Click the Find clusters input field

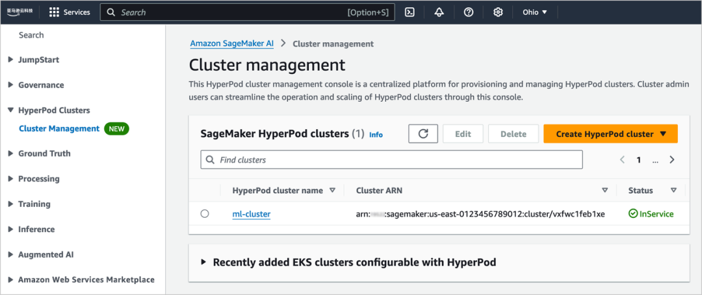coord(391,159)
